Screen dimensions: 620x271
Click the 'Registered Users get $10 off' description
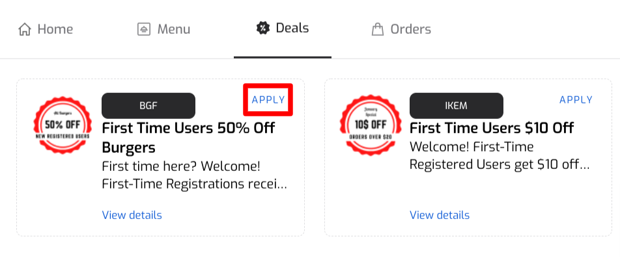[x=500, y=165]
